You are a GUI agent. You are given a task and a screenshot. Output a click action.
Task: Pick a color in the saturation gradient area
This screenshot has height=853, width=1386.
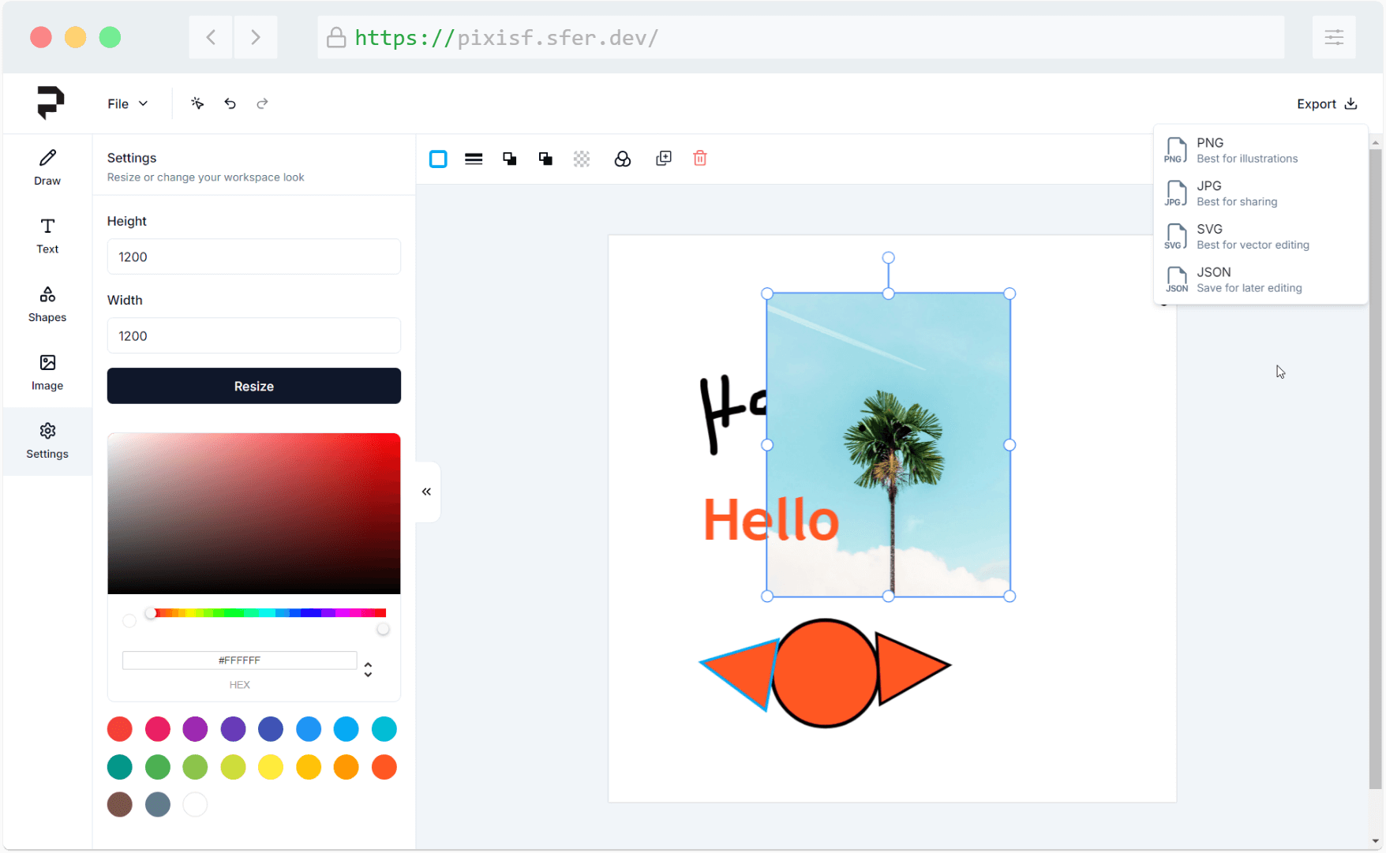click(254, 513)
